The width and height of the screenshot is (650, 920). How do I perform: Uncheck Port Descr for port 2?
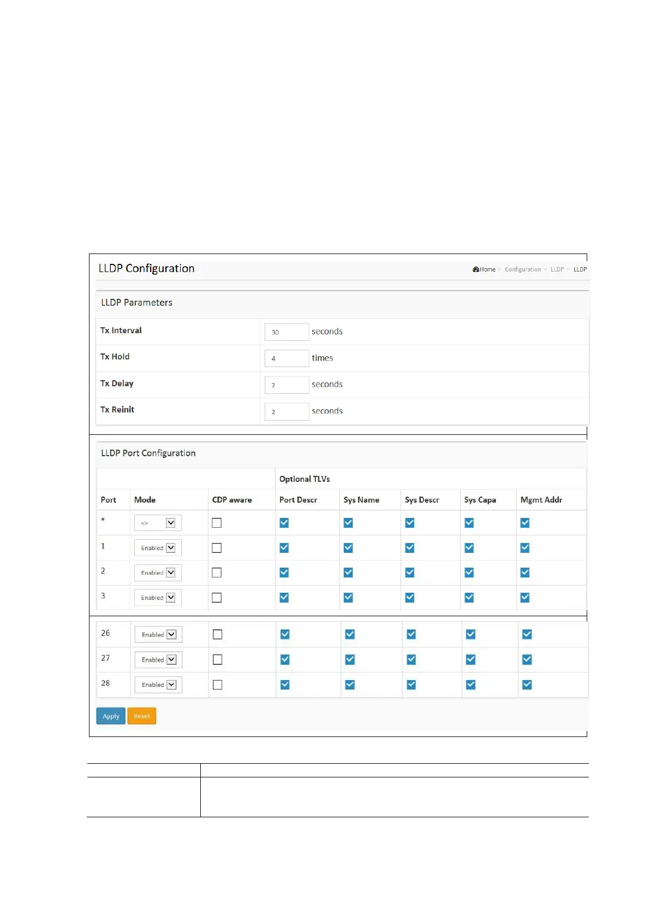tap(284, 573)
